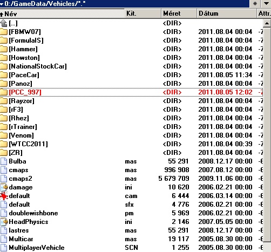
Task: Click the PCC_997 folder icon
Action: coord(4,92)
